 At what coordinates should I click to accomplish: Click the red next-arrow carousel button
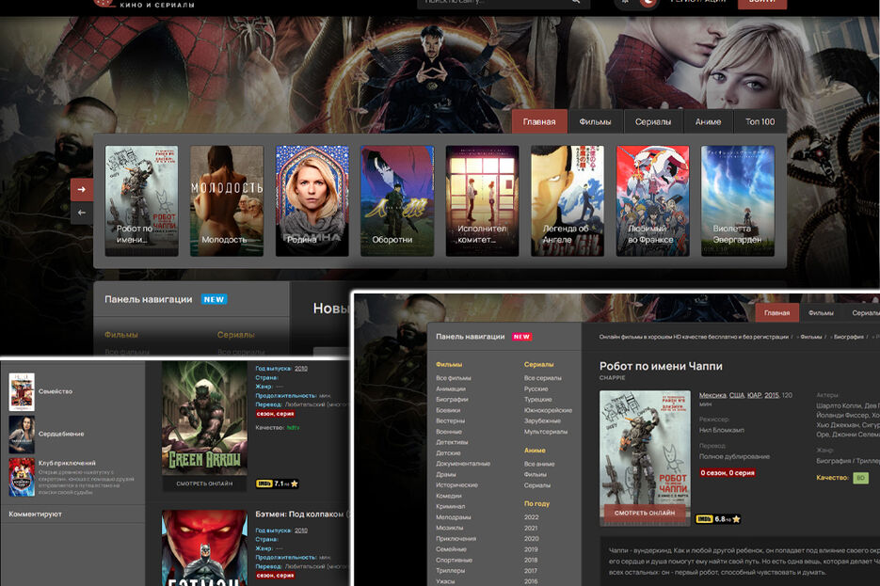click(82, 190)
